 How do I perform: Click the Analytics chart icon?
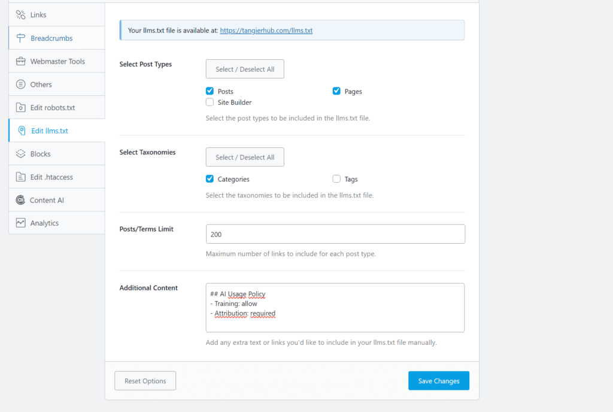tap(20, 223)
